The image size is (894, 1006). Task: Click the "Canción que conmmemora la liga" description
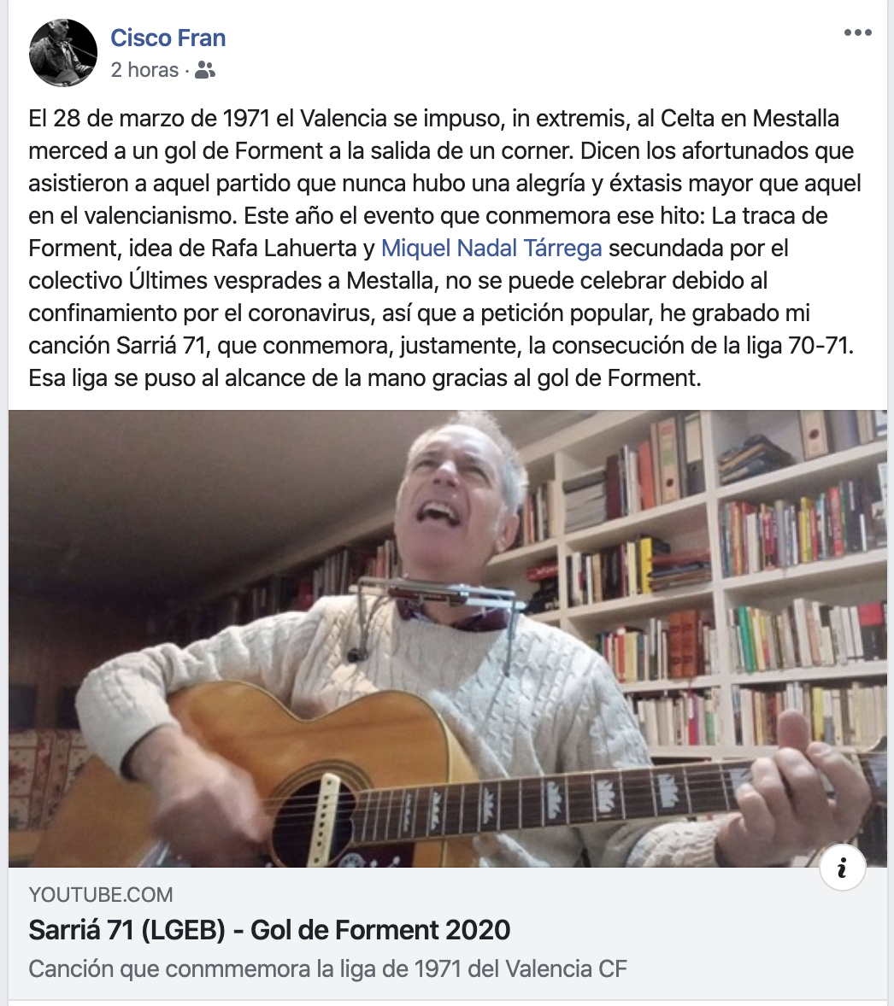[x=327, y=968]
